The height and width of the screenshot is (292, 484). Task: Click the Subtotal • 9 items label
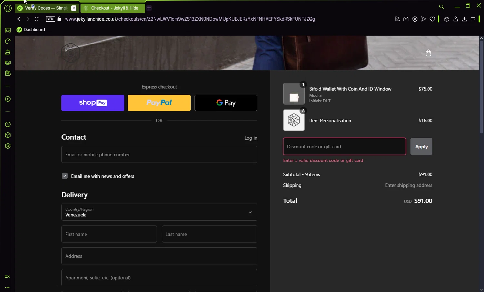click(x=302, y=174)
